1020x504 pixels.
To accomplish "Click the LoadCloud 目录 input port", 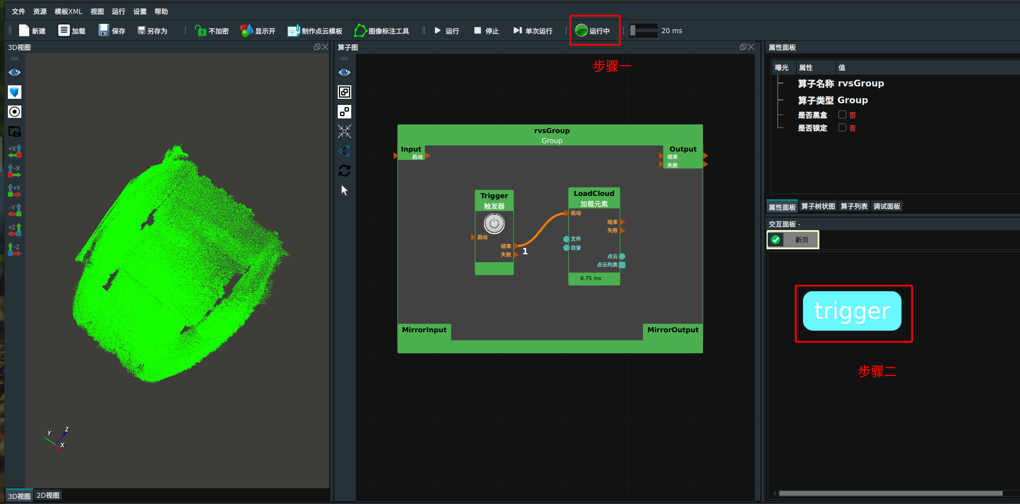I will pos(566,248).
